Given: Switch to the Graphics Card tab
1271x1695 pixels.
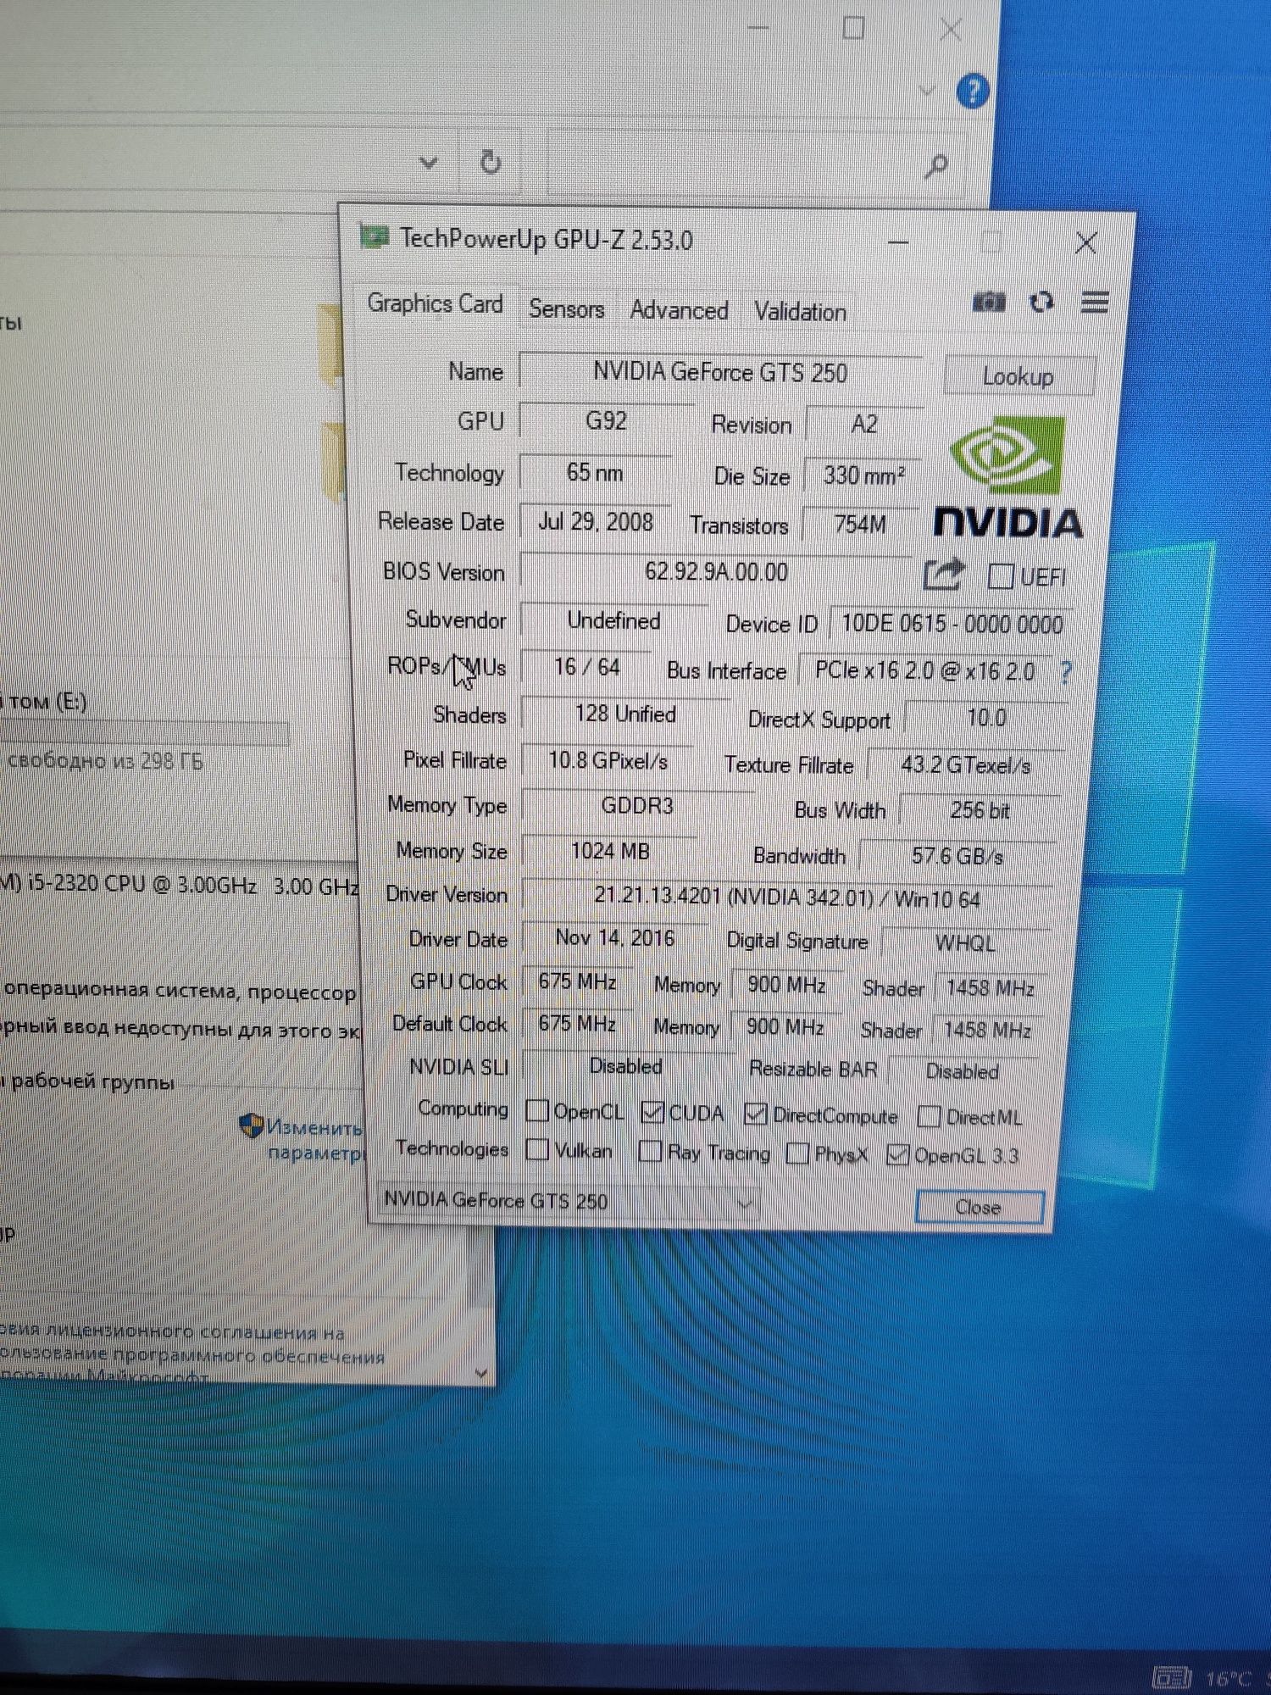Looking at the screenshot, I should click(435, 303).
